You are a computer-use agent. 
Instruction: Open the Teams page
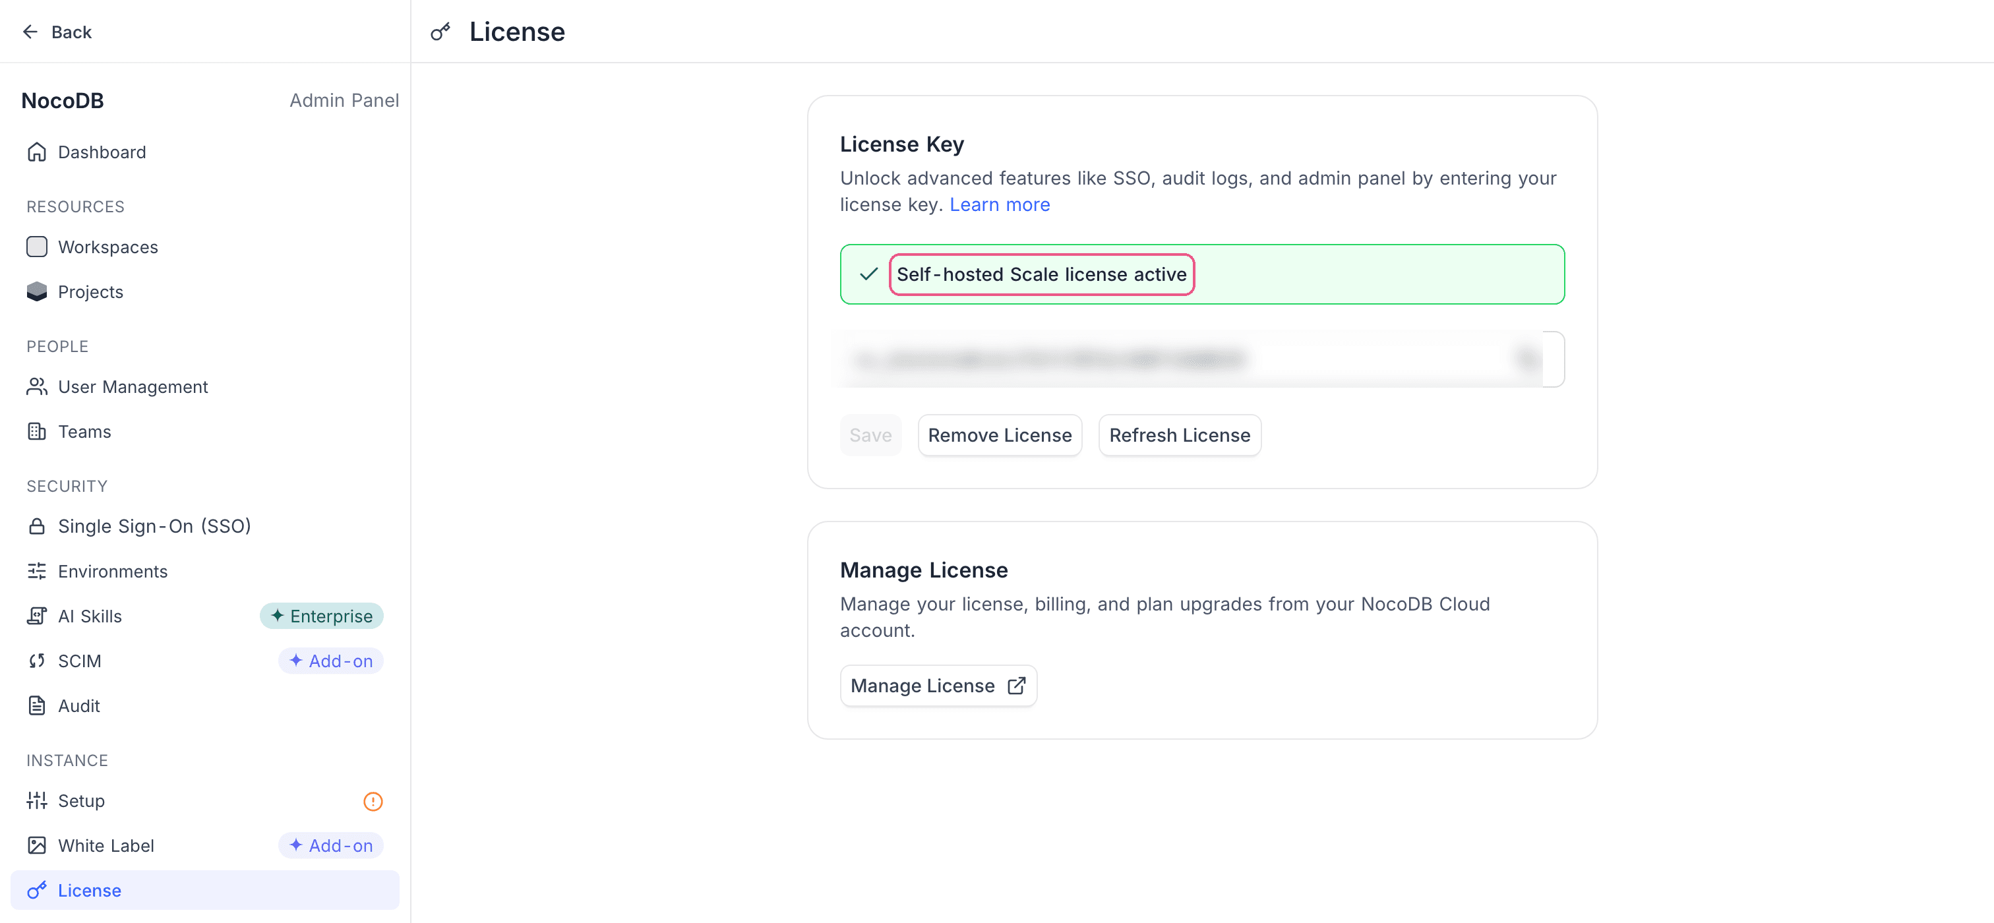pos(205,431)
